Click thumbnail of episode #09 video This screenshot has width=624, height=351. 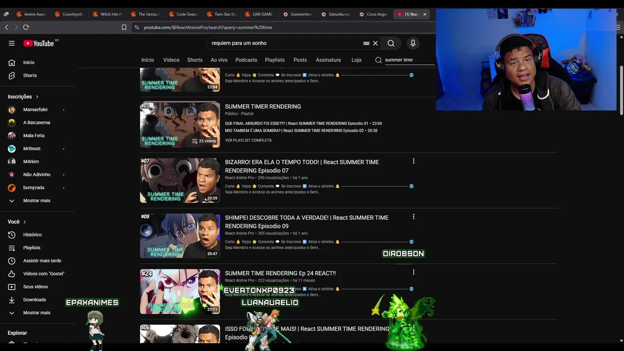pos(180,236)
